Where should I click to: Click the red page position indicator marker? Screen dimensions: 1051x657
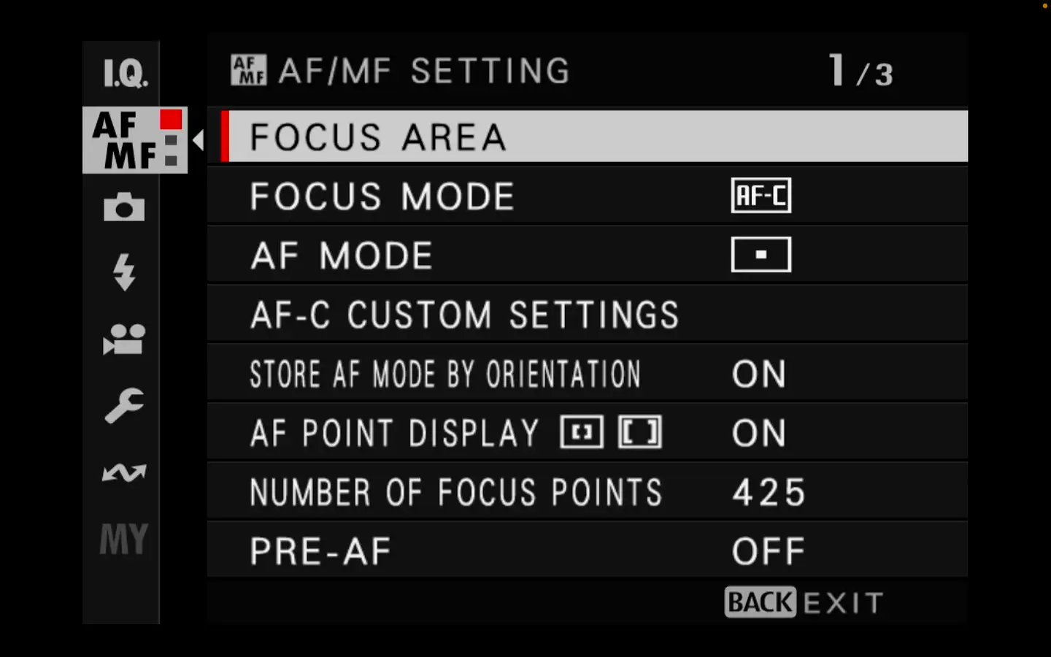click(x=170, y=118)
